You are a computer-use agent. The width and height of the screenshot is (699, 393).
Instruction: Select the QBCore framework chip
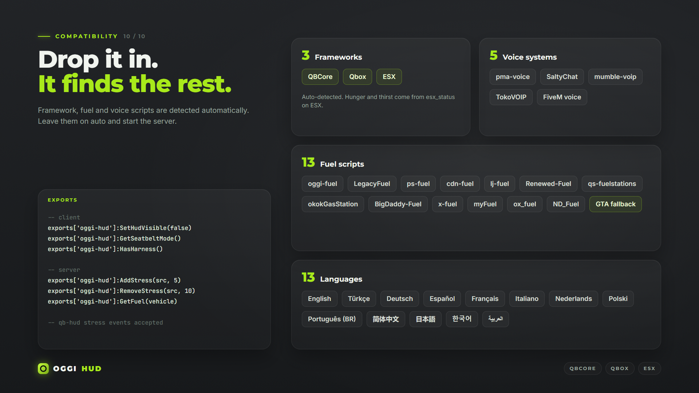tap(320, 77)
